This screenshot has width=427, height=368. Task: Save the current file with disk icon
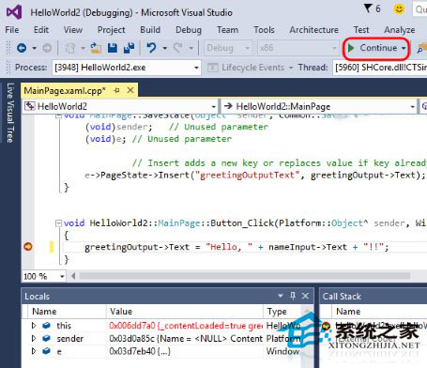(x=113, y=48)
